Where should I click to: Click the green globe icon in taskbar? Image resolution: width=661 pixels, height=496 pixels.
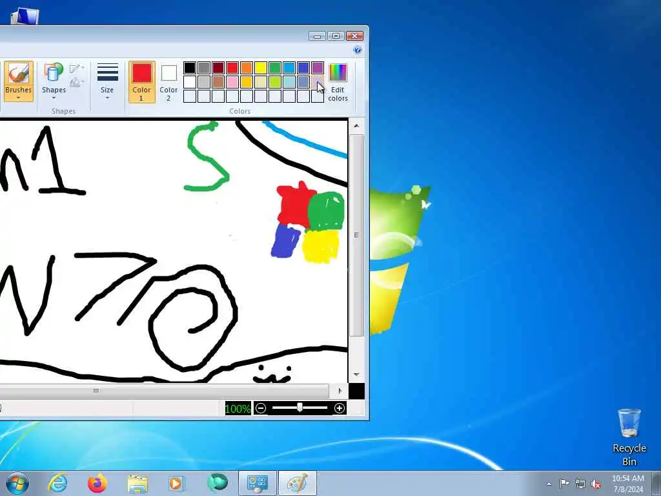218,483
